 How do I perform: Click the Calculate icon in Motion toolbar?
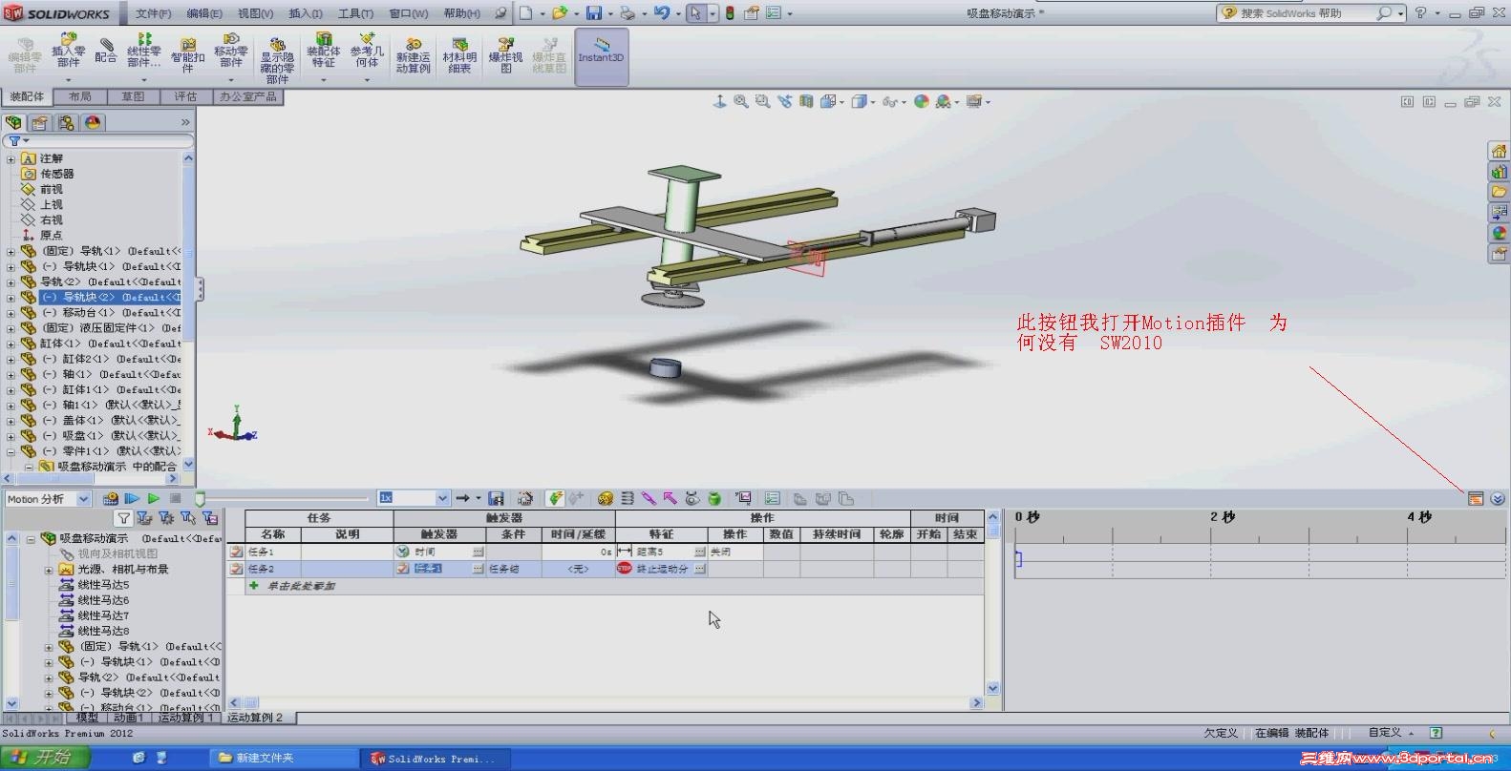point(111,498)
